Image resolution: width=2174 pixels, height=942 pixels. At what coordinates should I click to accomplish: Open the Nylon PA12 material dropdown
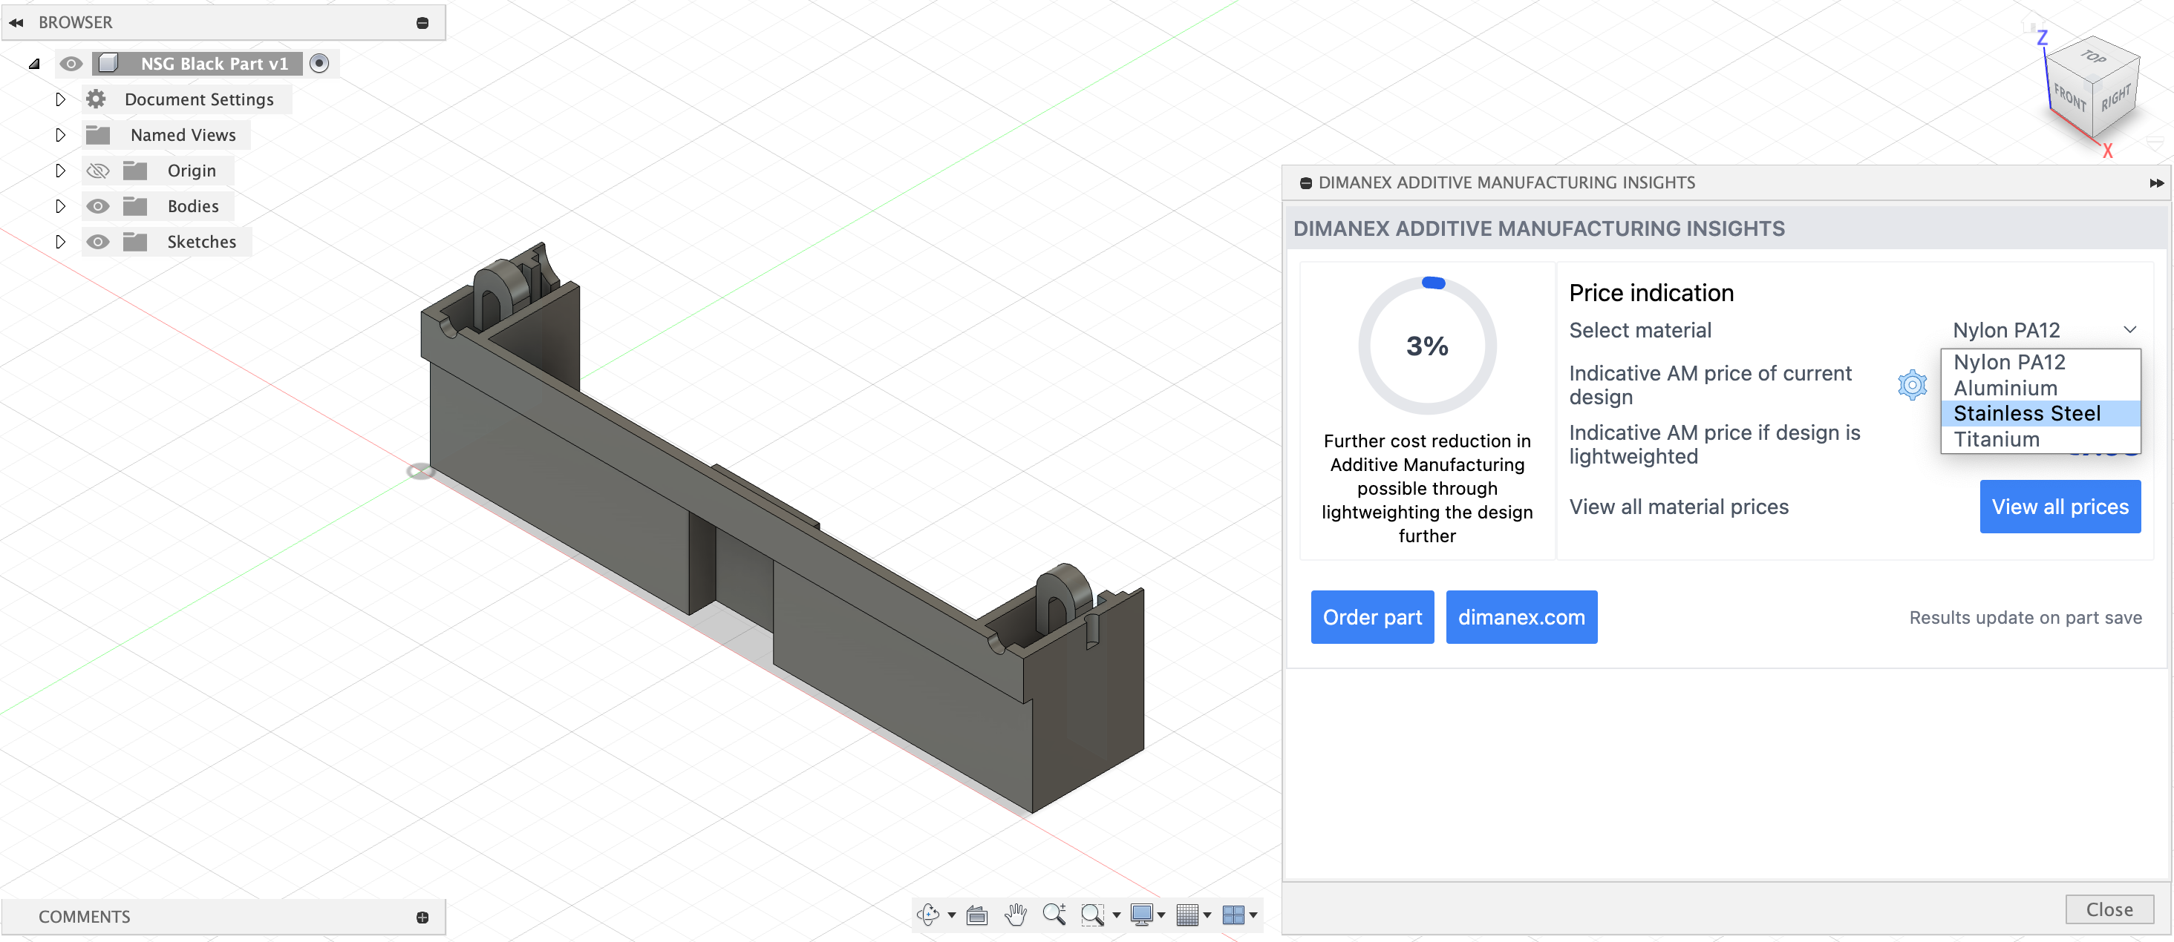point(2043,330)
